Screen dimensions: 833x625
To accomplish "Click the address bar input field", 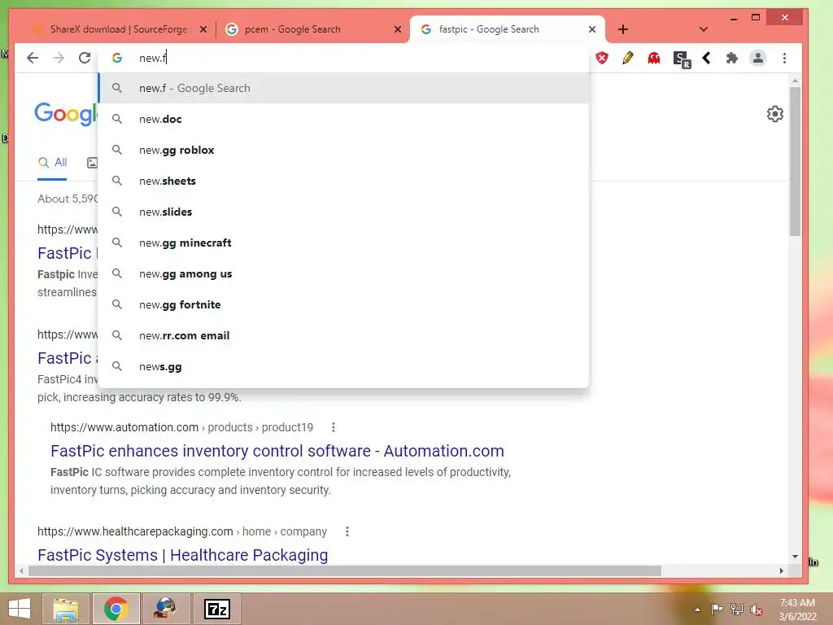I will click(x=342, y=58).
